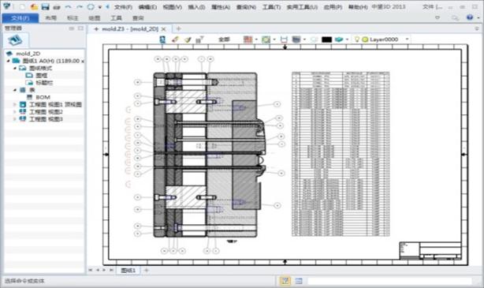Open the 工具(T) menu
This screenshot has height=288, width=484.
coord(271,7)
